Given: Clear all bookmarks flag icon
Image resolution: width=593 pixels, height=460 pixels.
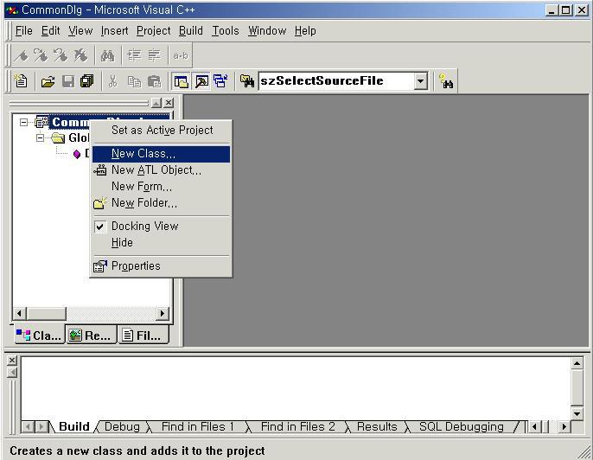Looking at the screenshot, I should point(80,55).
